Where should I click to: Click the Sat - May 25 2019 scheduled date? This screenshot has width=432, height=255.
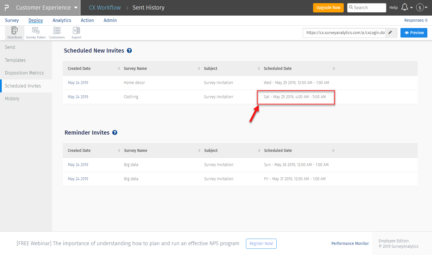295,97
